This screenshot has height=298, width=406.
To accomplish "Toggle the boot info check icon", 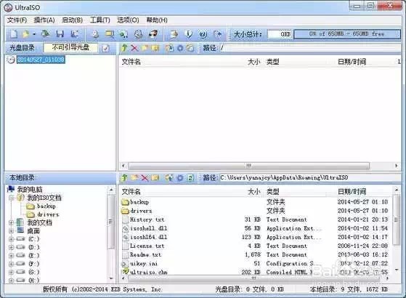I will pyautogui.click(x=105, y=48).
